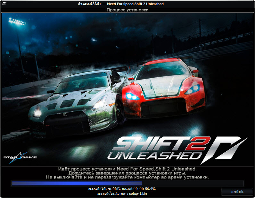Viewport: 255px width, 198px height.
Task: Click the 'Идёт процесс установки' message line
Action: pyautogui.click(x=127, y=169)
